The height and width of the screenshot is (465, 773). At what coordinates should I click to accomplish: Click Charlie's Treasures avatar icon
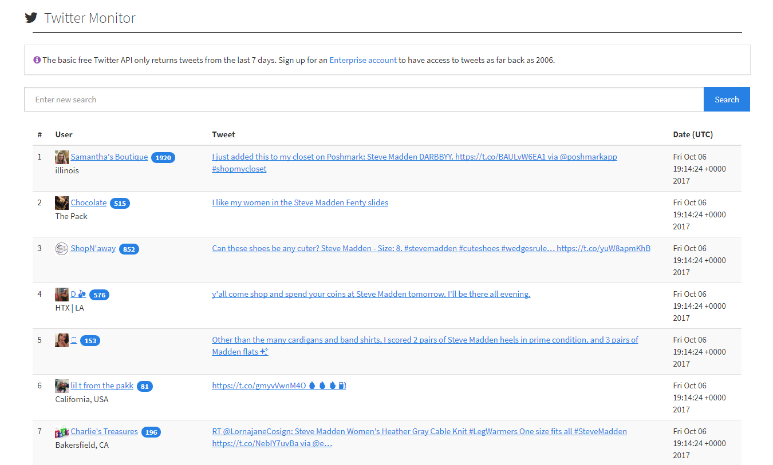click(x=62, y=432)
